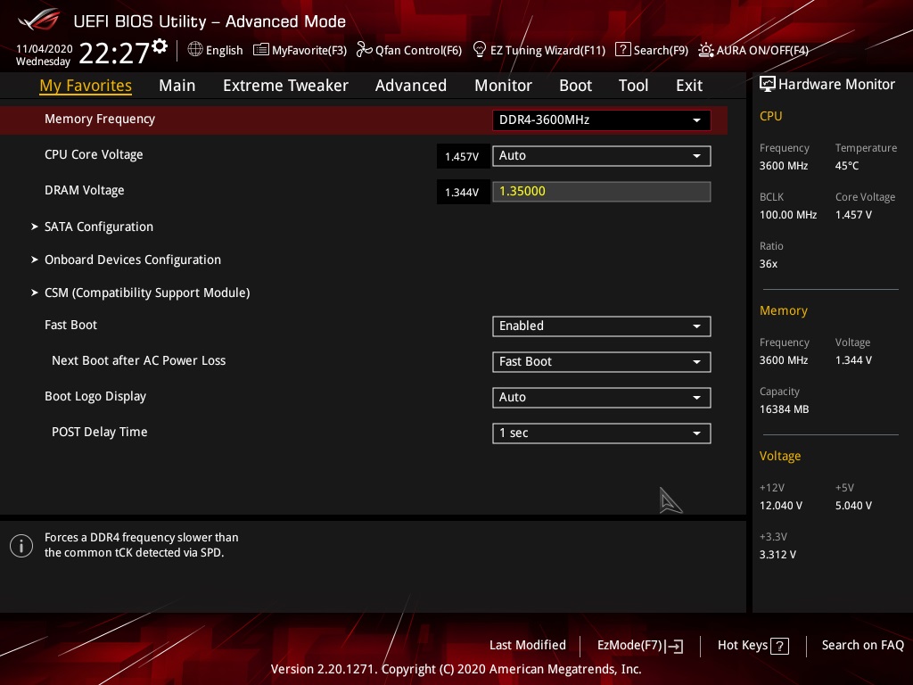Screen dimensions: 913x685
Task: Click the 11/04/2020 date text
Action: click(x=45, y=49)
